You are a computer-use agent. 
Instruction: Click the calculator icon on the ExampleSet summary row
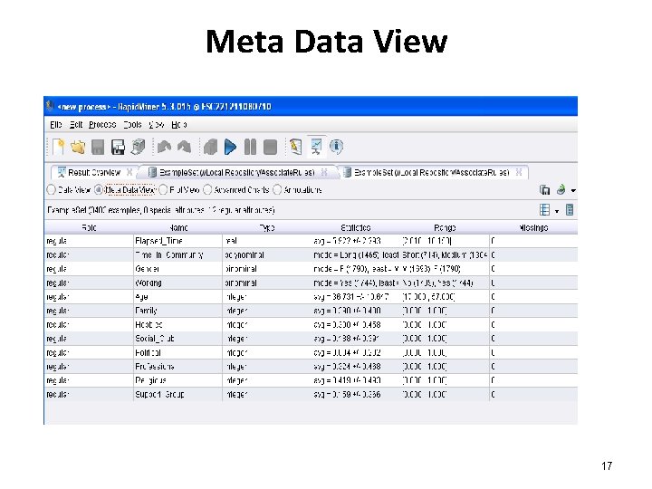click(x=570, y=210)
